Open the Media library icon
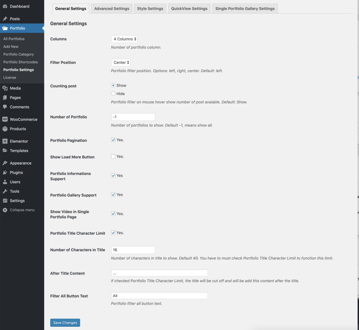The width and height of the screenshot is (359, 330). (x=4, y=88)
